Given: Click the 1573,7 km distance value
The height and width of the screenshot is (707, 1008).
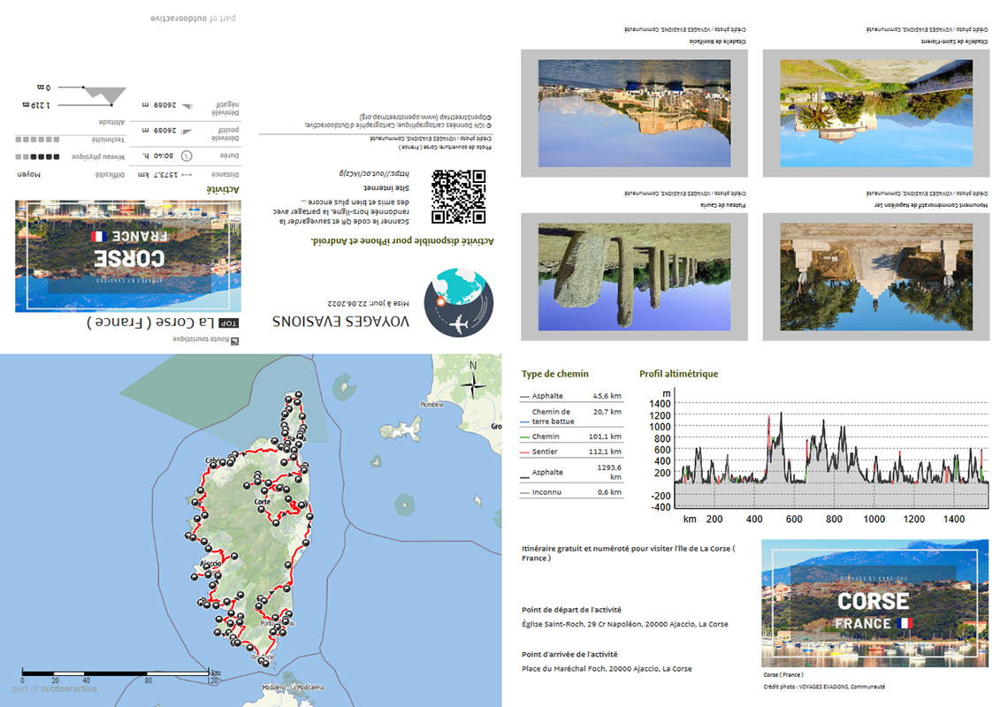Looking at the screenshot, I should [157, 175].
